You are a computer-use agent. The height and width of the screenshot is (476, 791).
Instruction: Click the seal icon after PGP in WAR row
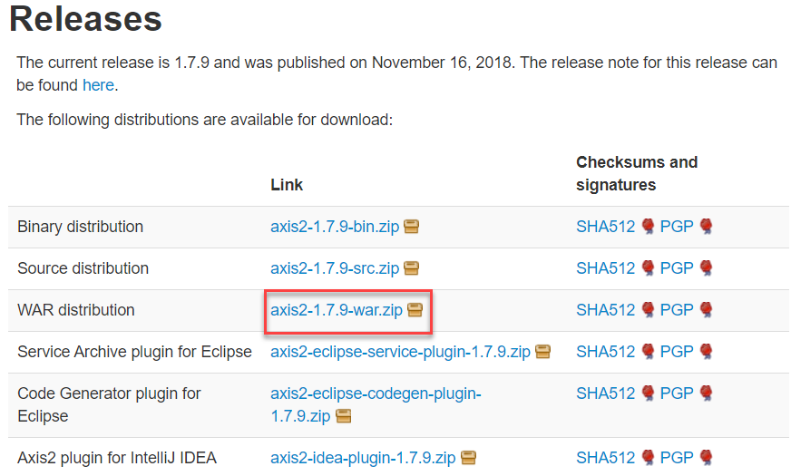pos(706,310)
